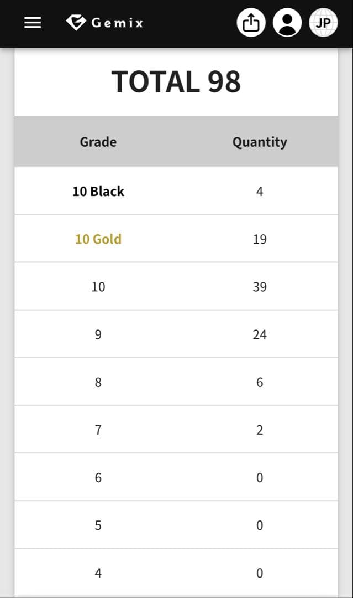Select the grade 6 row label
Image resolution: width=353 pixels, height=598 pixels.
pos(98,477)
